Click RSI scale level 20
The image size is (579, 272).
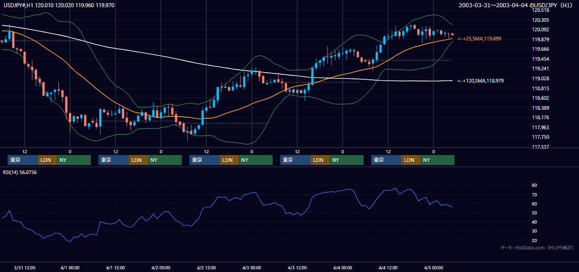point(534,240)
